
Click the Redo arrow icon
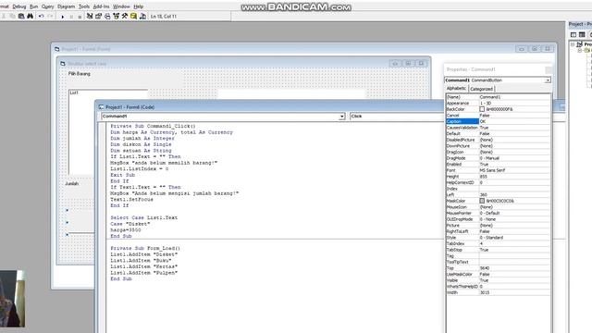pos(50,17)
